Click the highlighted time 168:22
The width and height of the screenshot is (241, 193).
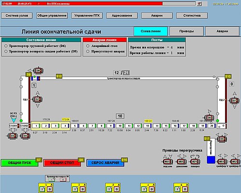(148, 121)
